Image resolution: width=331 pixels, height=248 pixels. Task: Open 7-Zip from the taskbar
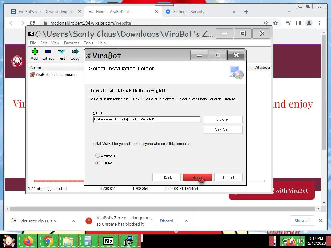click(108, 241)
